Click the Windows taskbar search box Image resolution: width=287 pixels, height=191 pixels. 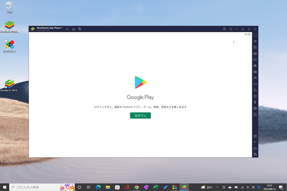(34, 187)
